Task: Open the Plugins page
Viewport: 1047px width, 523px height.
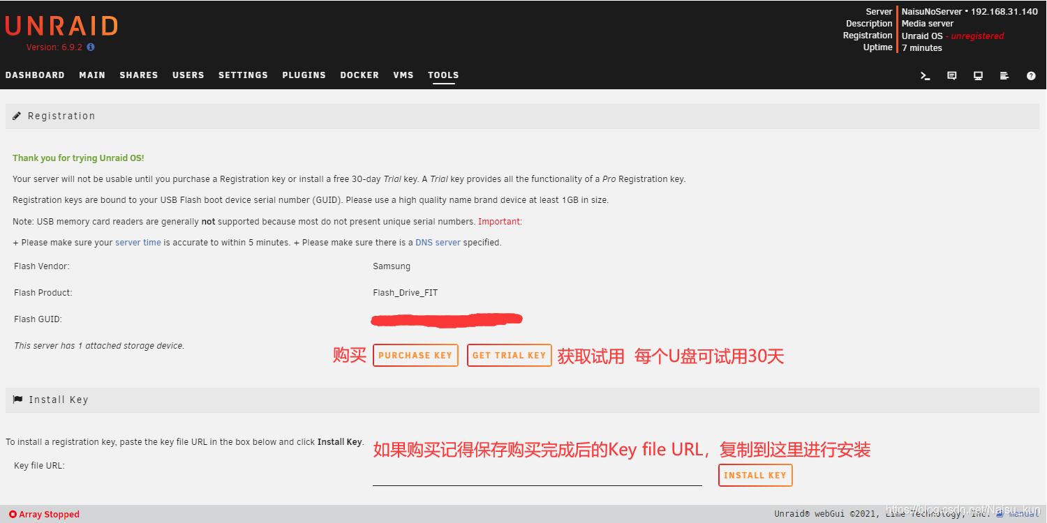Action: pos(304,75)
